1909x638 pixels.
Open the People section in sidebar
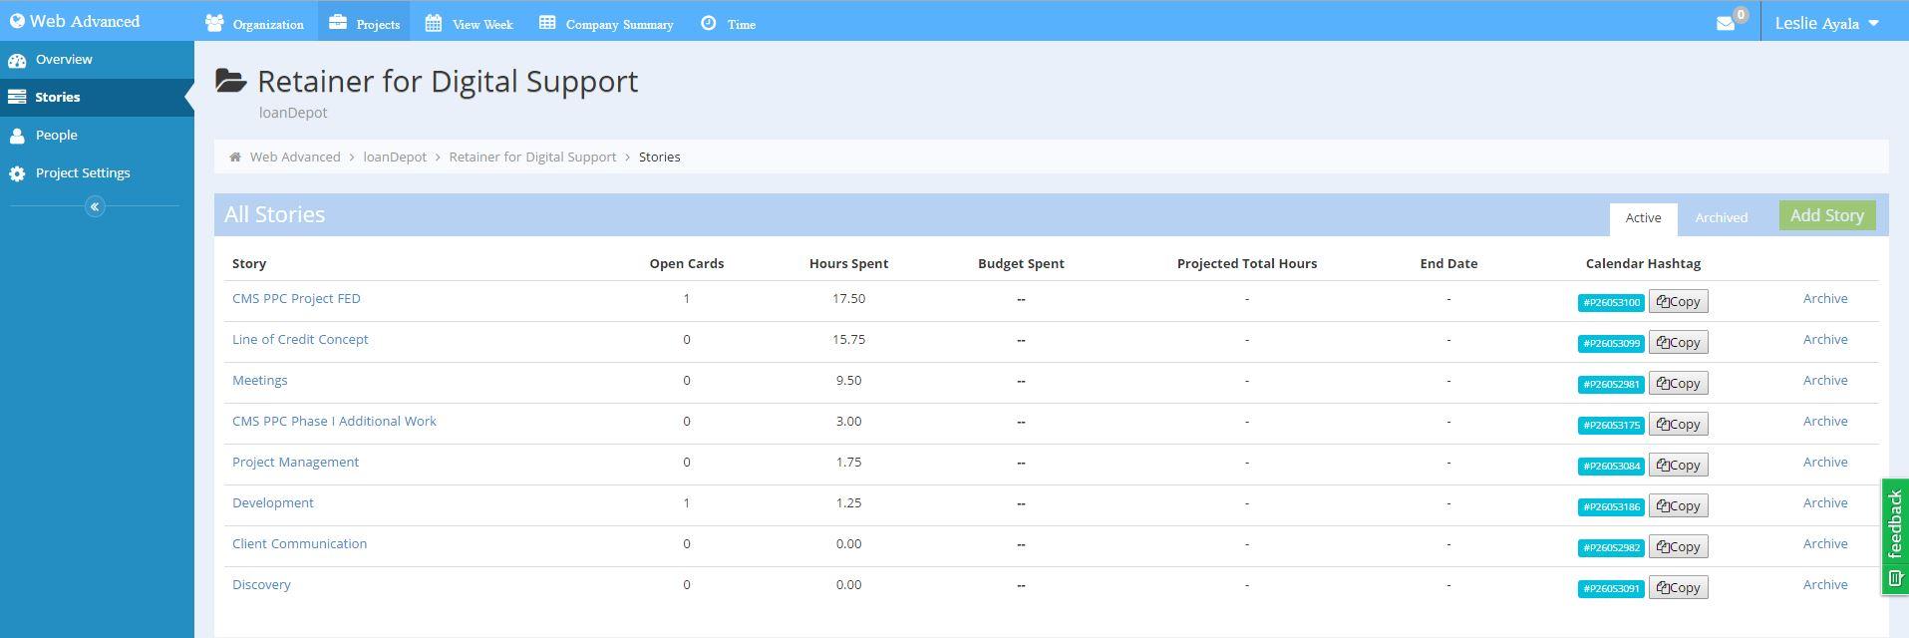coord(56,136)
